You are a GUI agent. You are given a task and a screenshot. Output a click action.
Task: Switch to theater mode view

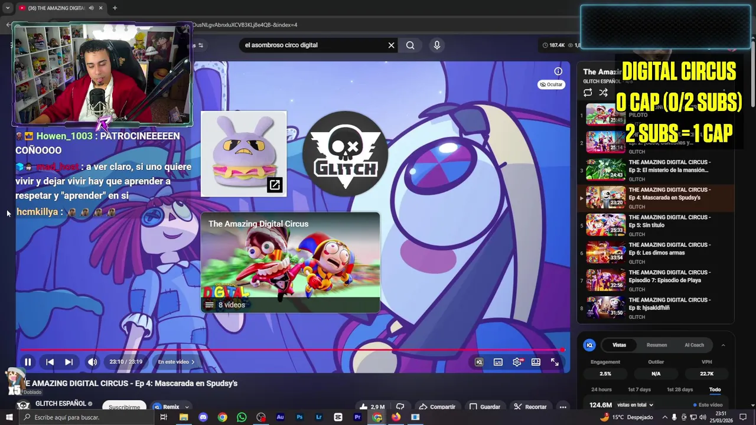click(536, 362)
